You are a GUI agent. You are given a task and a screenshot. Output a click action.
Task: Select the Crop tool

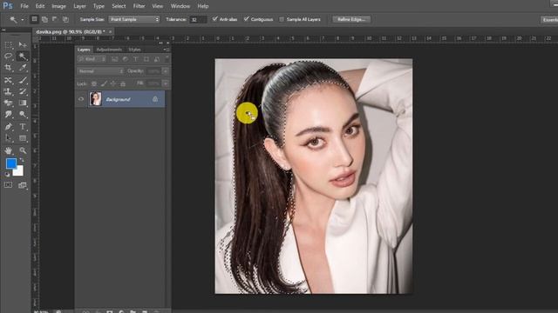(x=8, y=68)
